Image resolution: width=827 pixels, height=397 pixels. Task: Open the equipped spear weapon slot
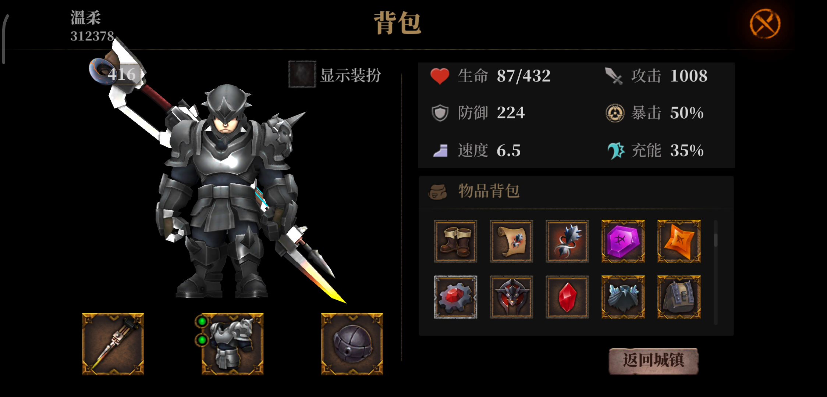(x=113, y=344)
